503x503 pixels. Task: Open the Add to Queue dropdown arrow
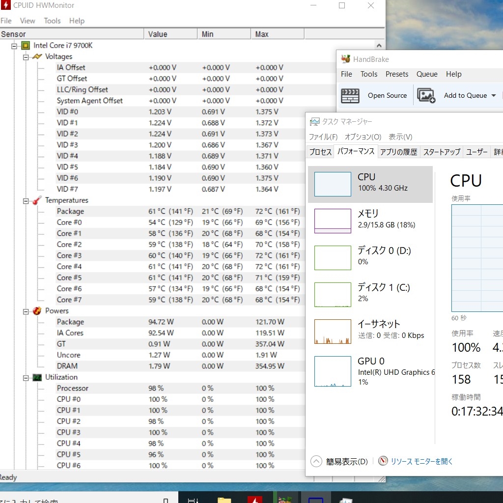click(494, 96)
